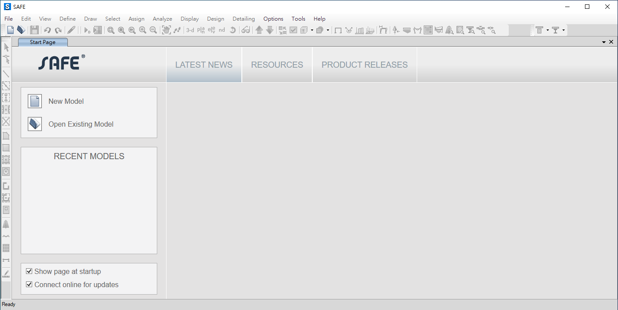Click the Zoom In plus icon
The height and width of the screenshot is (310, 618).
[x=142, y=30]
